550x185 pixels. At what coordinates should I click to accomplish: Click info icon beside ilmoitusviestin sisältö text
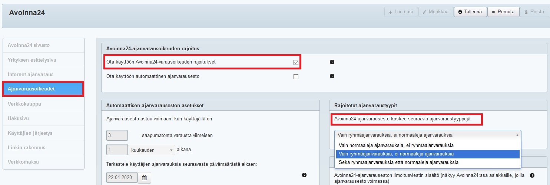(x=532, y=175)
